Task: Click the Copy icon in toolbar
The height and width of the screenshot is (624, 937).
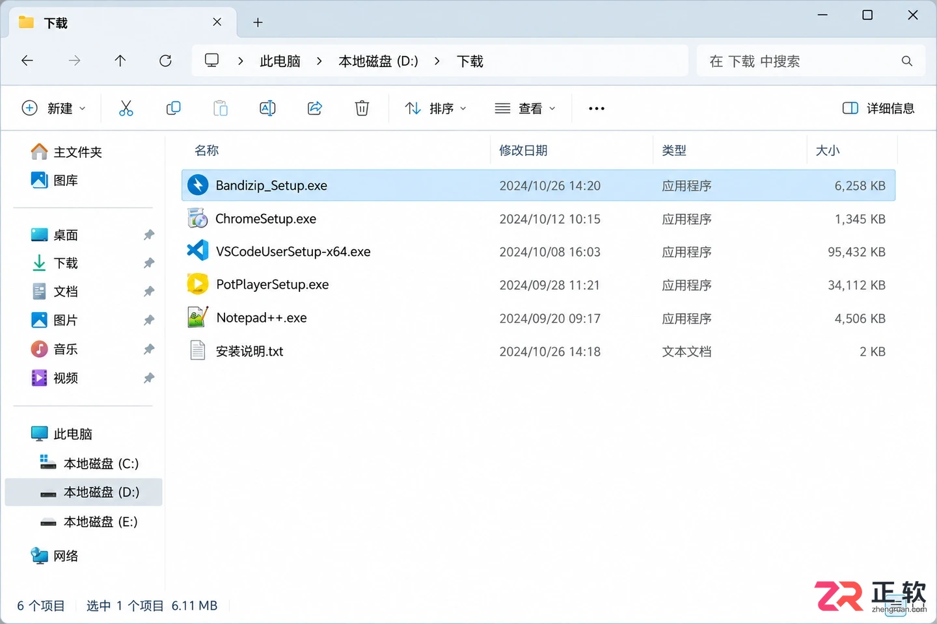Action: coord(173,108)
